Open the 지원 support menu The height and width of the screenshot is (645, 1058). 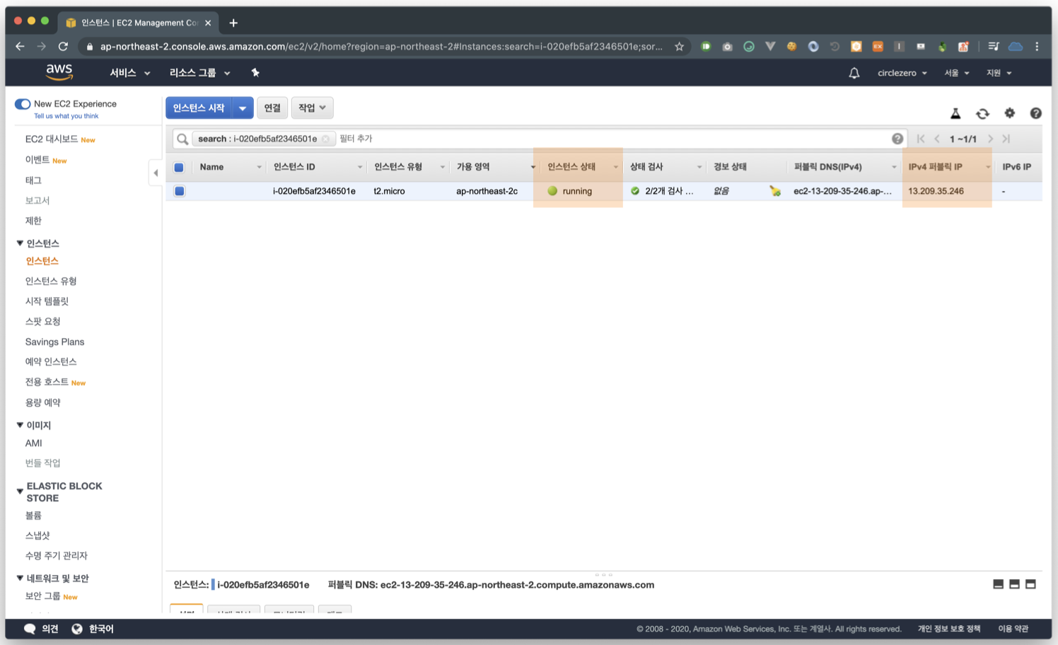pyautogui.click(x=999, y=73)
